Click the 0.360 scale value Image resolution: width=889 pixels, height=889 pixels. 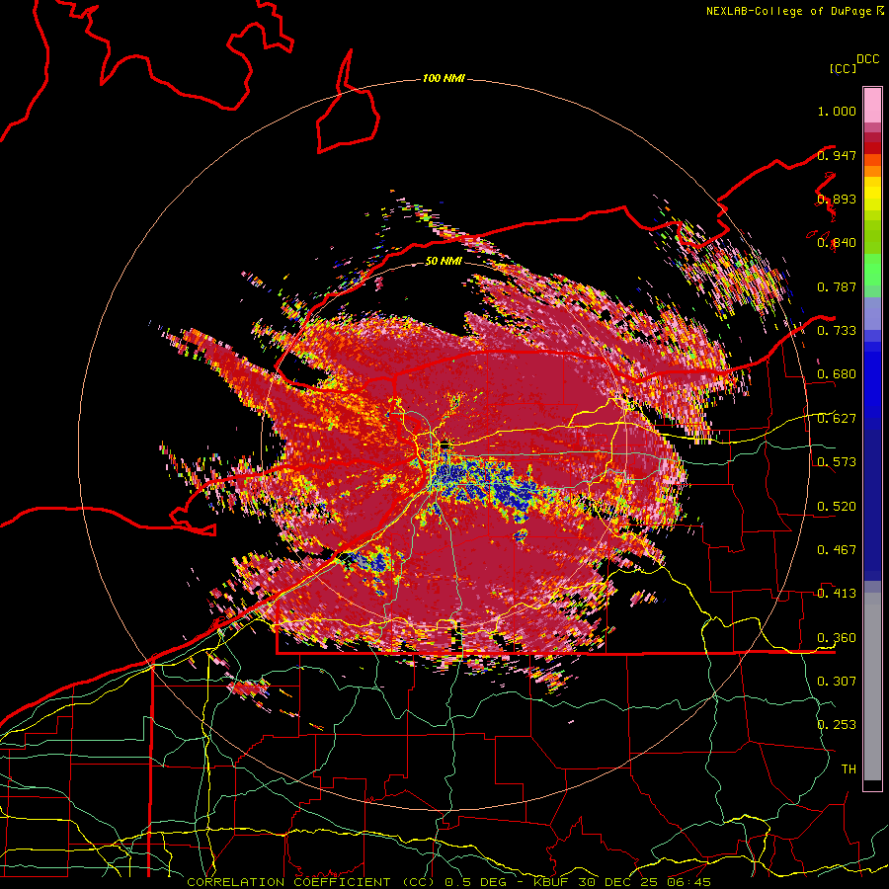pos(837,638)
